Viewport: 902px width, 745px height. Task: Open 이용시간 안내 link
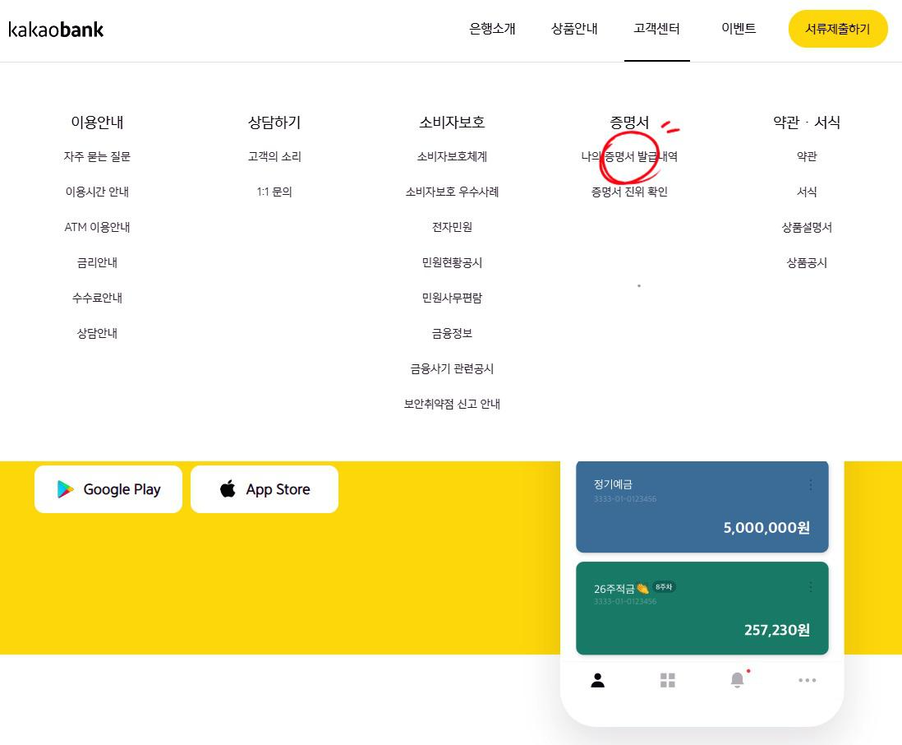click(97, 192)
